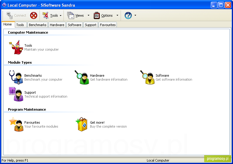Click the Get more shopping bag icon
Image resolution: width=233 pixels, height=164 pixels.
[x=81, y=124]
